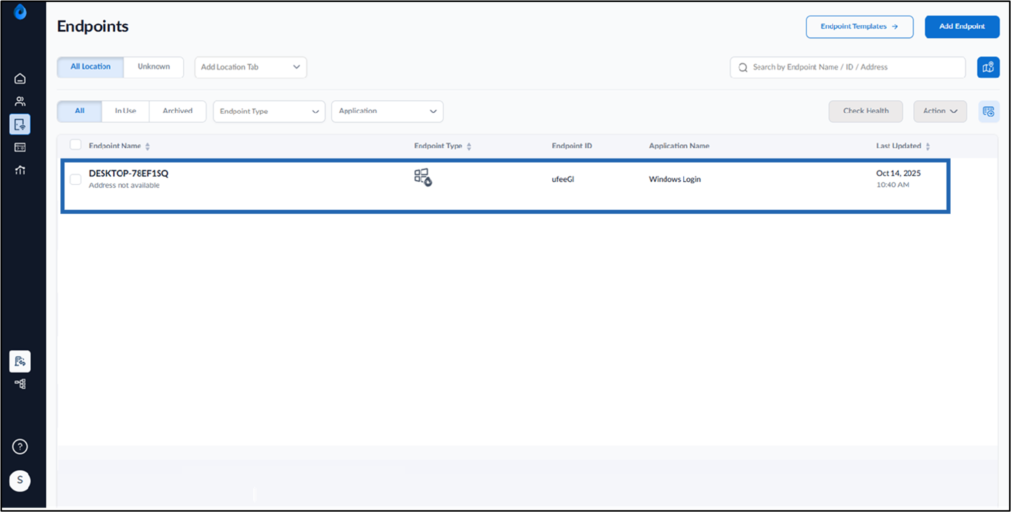Image resolution: width=1011 pixels, height=512 pixels.
Task: Tick the select-all checkbox in table header
Action: [76, 145]
